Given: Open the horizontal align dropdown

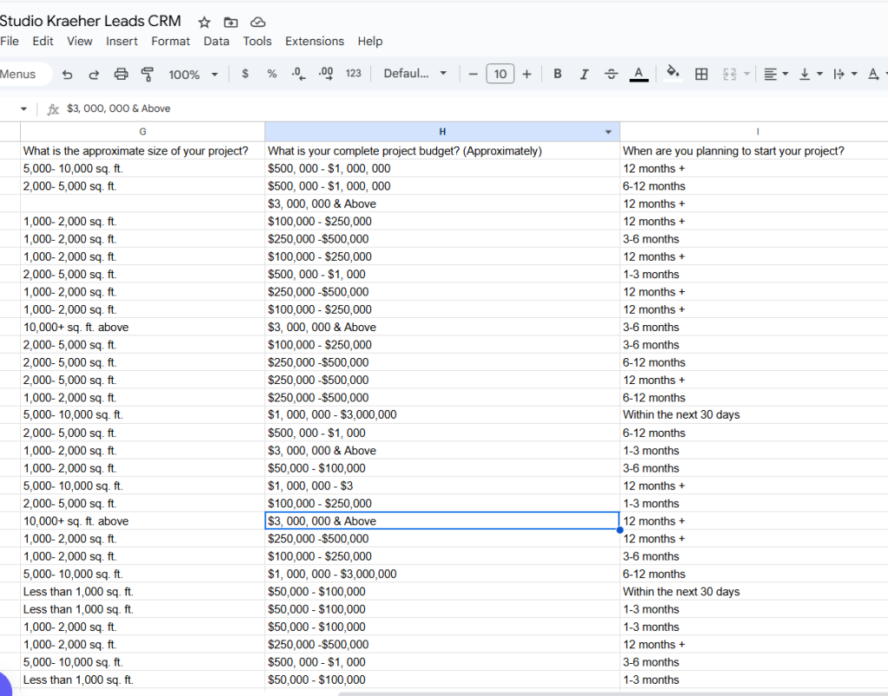Looking at the screenshot, I should tap(776, 75).
